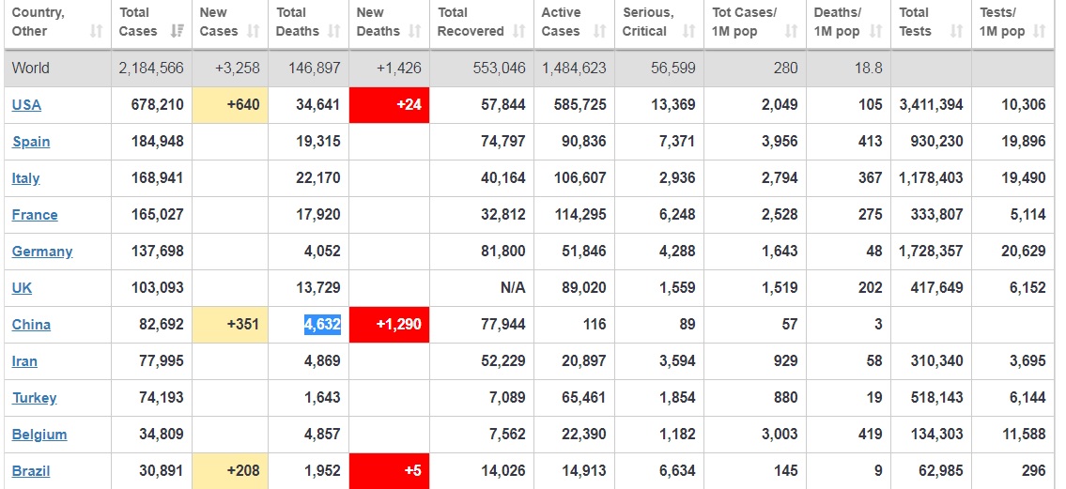The image size is (1066, 489).
Task: Open the USA country link
Action: [26, 105]
